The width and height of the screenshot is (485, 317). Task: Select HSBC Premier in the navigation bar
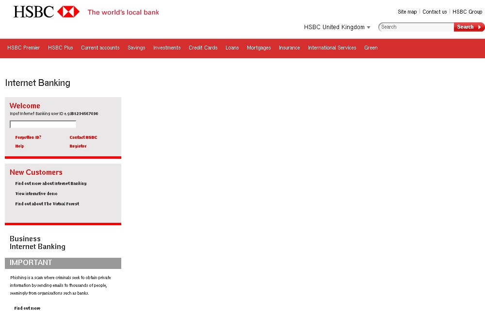click(x=23, y=48)
